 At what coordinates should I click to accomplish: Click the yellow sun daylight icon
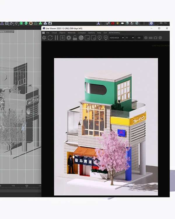point(118,23)
